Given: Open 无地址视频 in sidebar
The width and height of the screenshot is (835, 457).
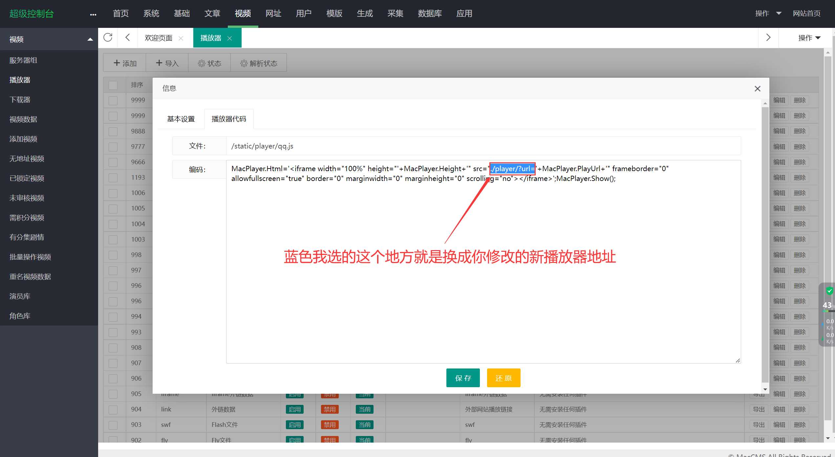Looking at the screenshot, I should click(27, 159).
